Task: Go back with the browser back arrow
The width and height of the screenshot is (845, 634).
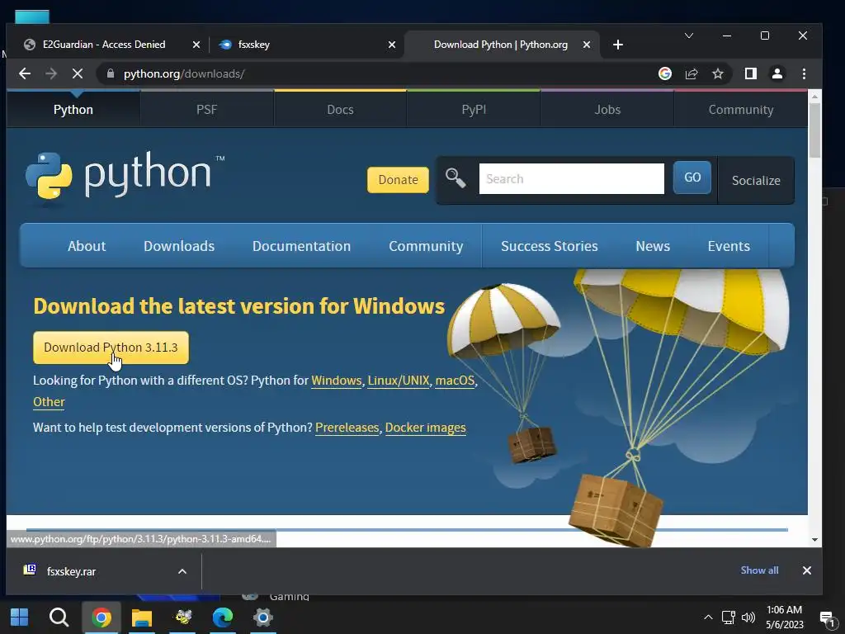Action: pos(25,73)
